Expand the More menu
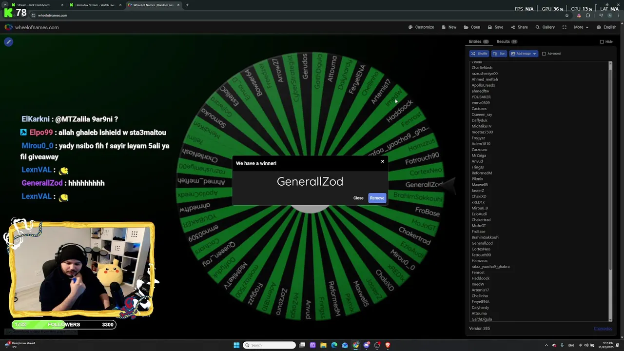Viewport: 624px width, 351px height. (582, 27)
